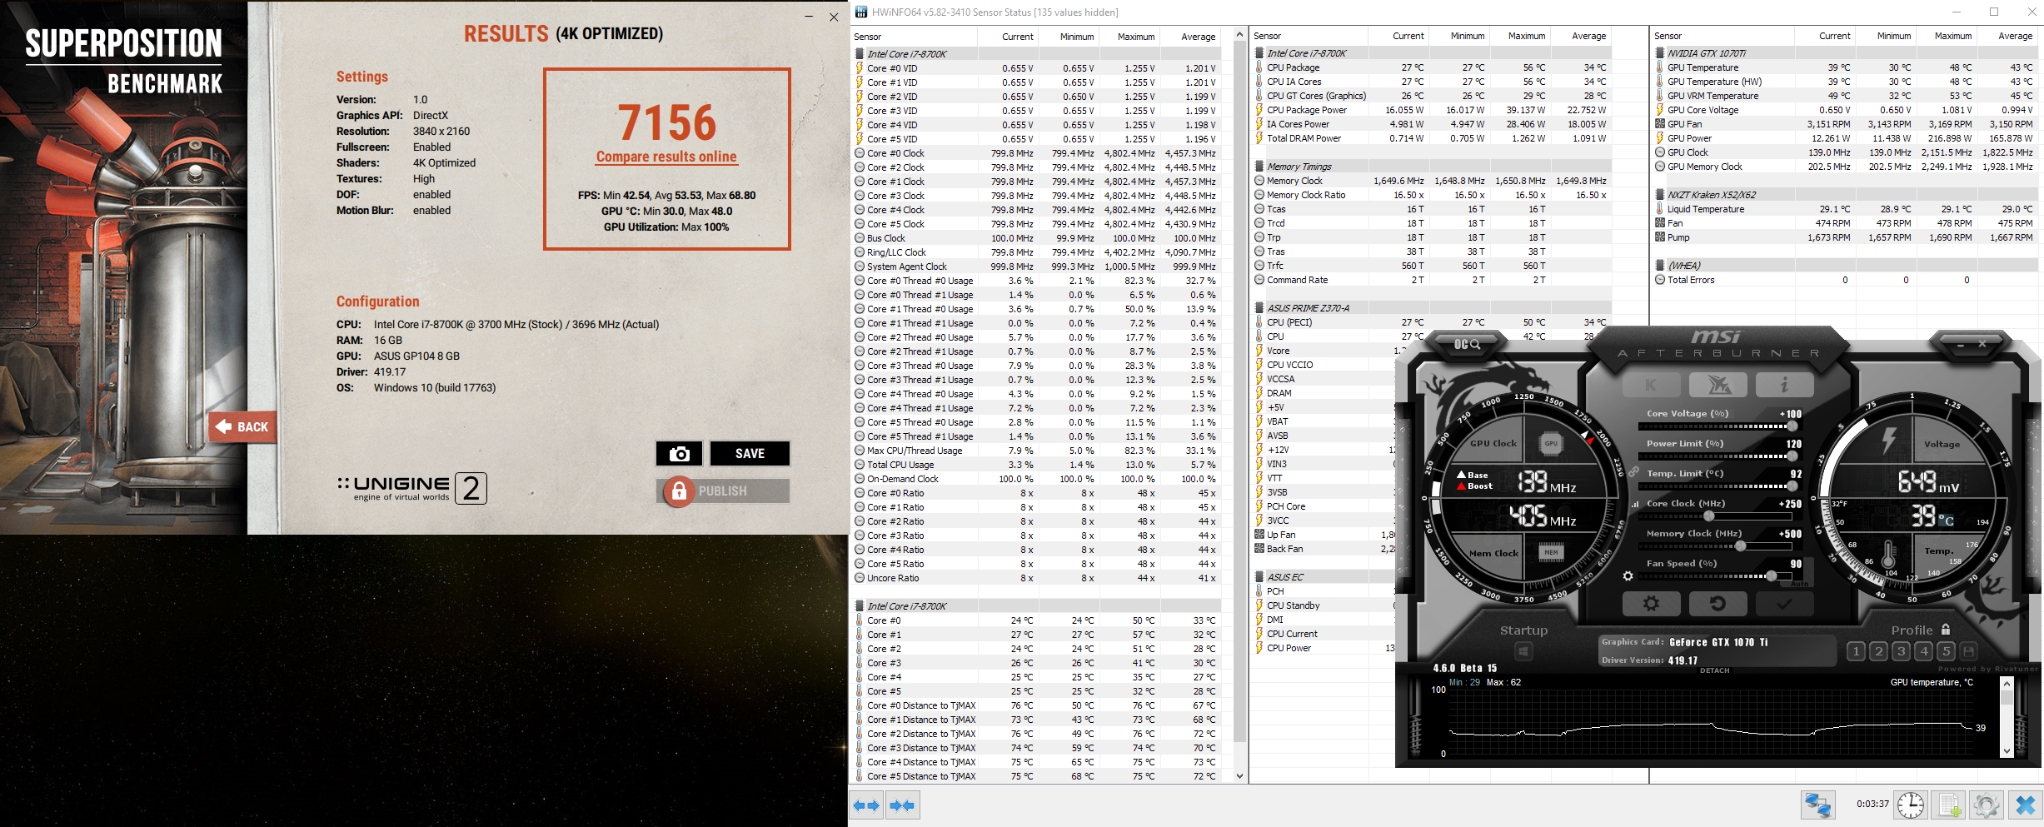
Task: Adjust the Core Voltage (%) slider
Action: tap(1717, 426)
